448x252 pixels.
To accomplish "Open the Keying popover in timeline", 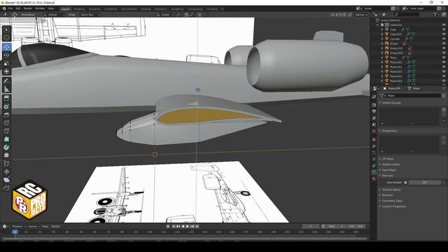I will [x=34, y=226].
